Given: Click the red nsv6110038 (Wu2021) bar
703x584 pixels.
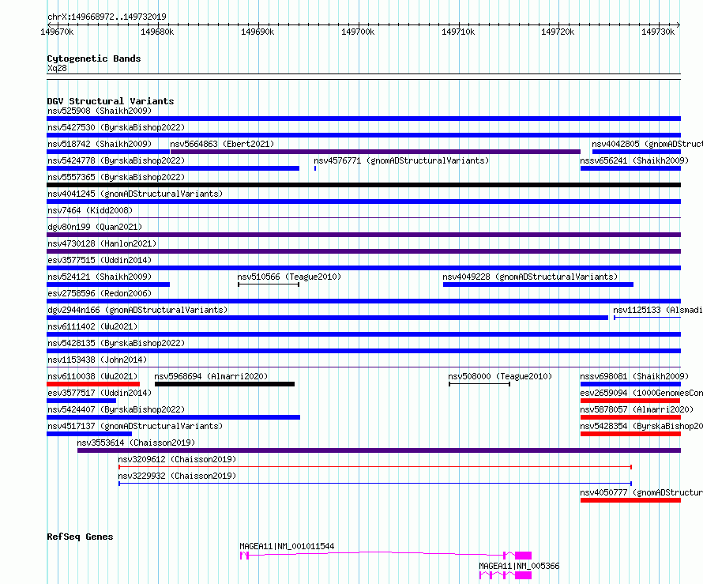Looking at the screenshot, I should pos(93,384).
